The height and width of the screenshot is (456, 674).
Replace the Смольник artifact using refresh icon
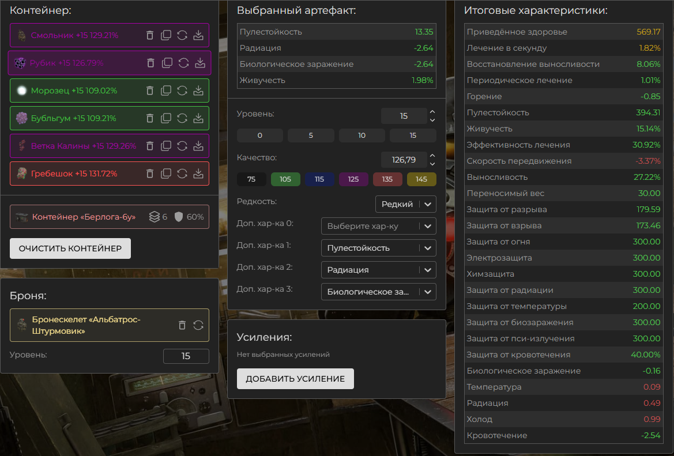click(x=182, y=35)
